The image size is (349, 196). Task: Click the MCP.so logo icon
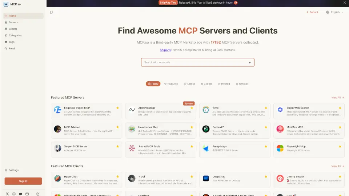(6, 4)
